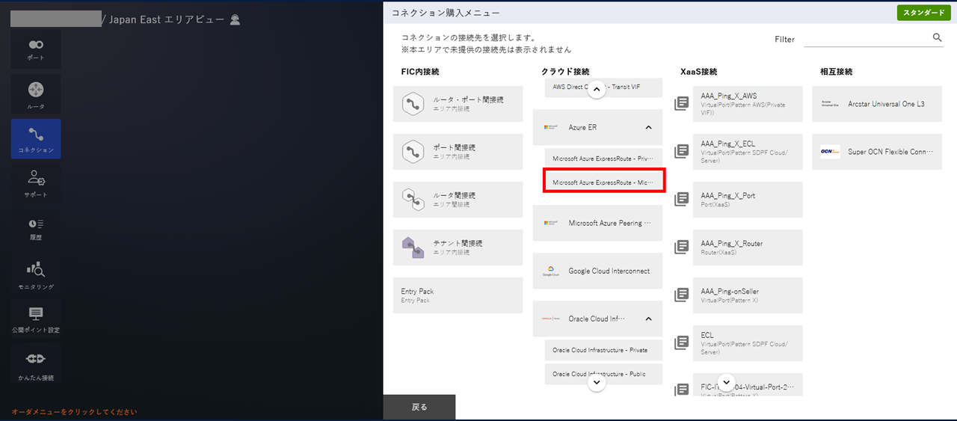Image resolution: width=957 pixels, height=421 pixels.
Task: Click ポート間接続 hexagon icon
Action: pyautogui.click(x=413, y=152)
